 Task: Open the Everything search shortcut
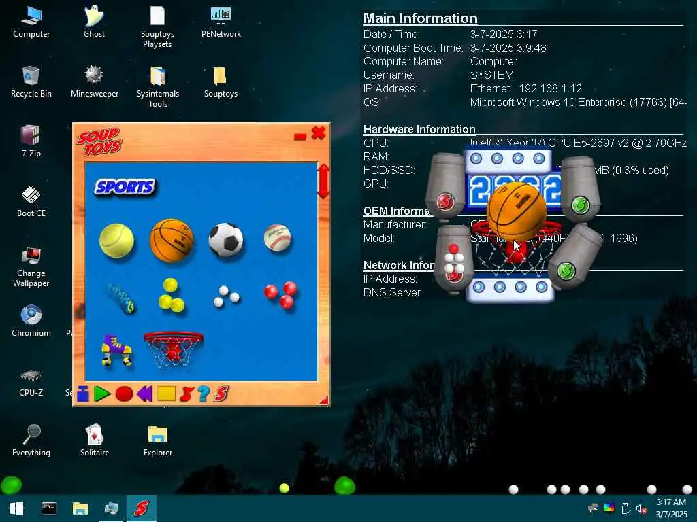[31, 440]
